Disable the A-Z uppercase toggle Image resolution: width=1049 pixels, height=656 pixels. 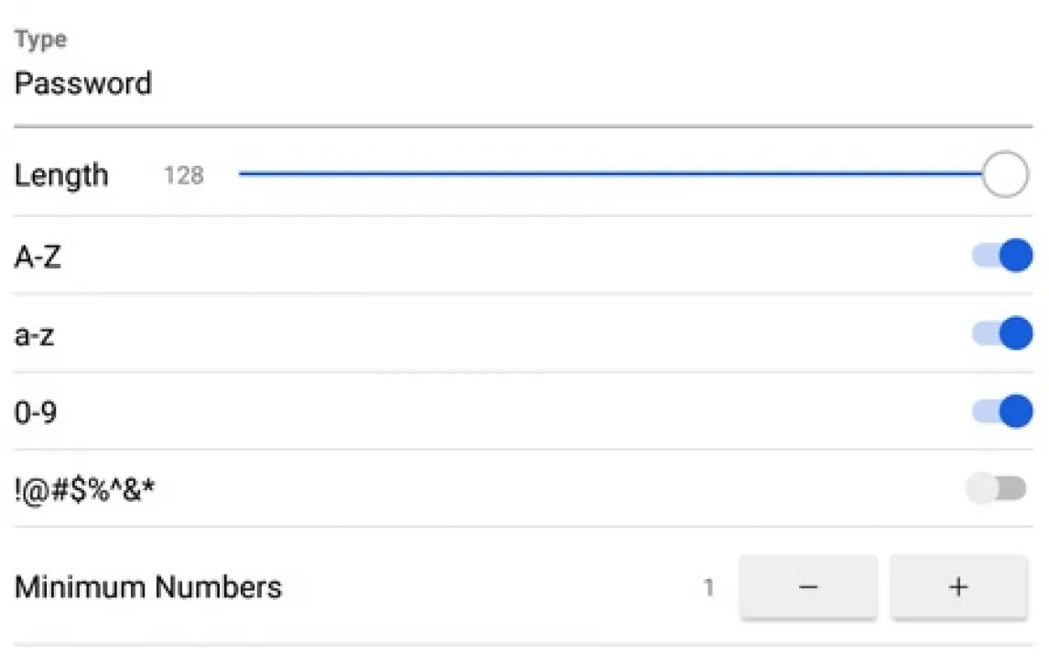tap(1002, 257)
